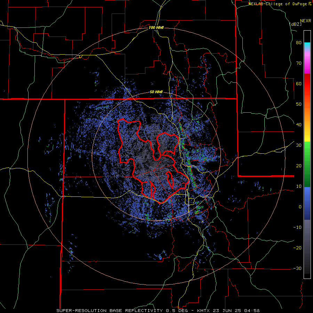
Task: Click the SUPER-RESOLUTION BASE REFLECTIVITY caption text
Action: pos(110,311)
